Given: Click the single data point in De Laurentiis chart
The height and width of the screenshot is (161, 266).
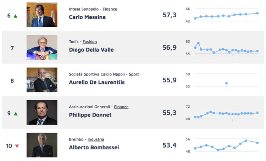Looking at the screenshot, I should [x=226, y=83].
